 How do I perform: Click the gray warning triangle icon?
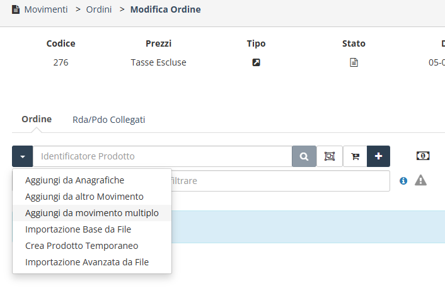pos(420,180)
